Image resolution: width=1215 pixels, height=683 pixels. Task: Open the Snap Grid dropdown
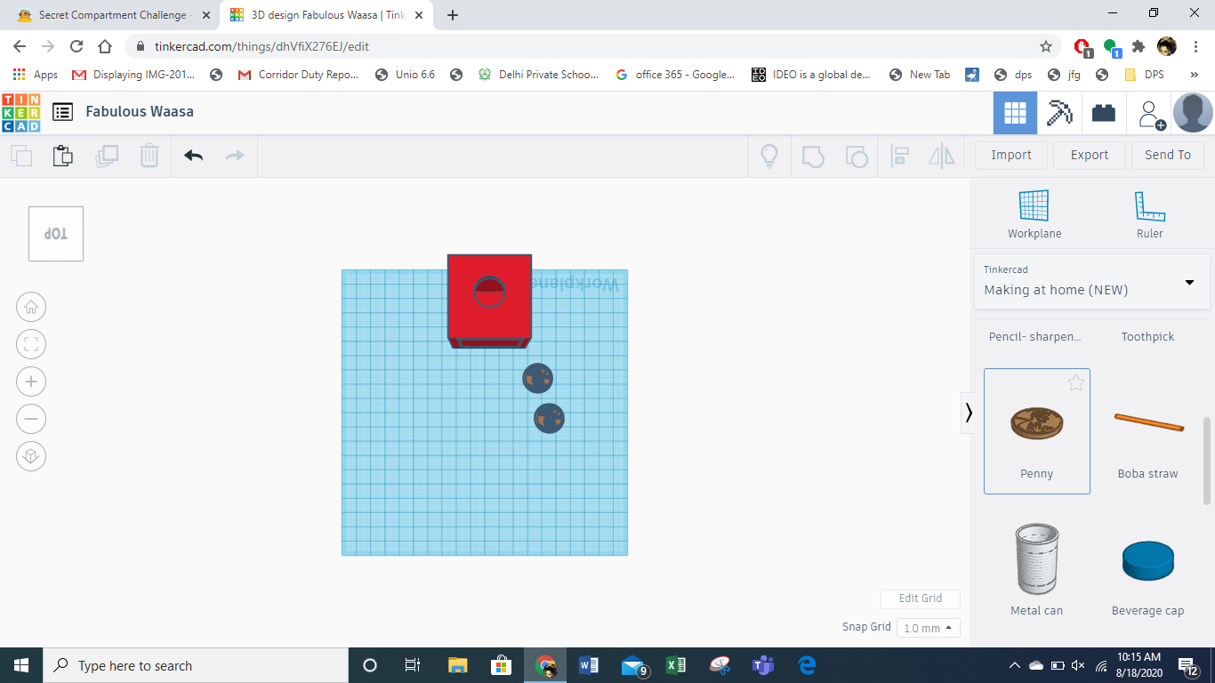tap(929, 628)
